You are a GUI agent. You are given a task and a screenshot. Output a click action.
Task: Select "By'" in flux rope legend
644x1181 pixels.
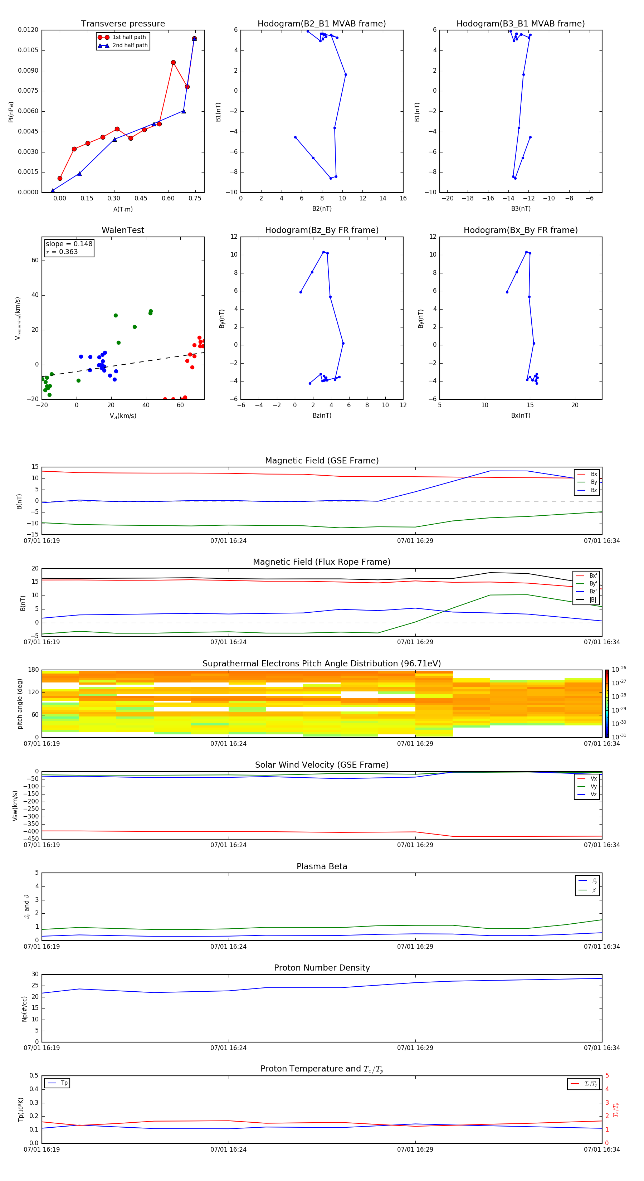click(586, 584)
